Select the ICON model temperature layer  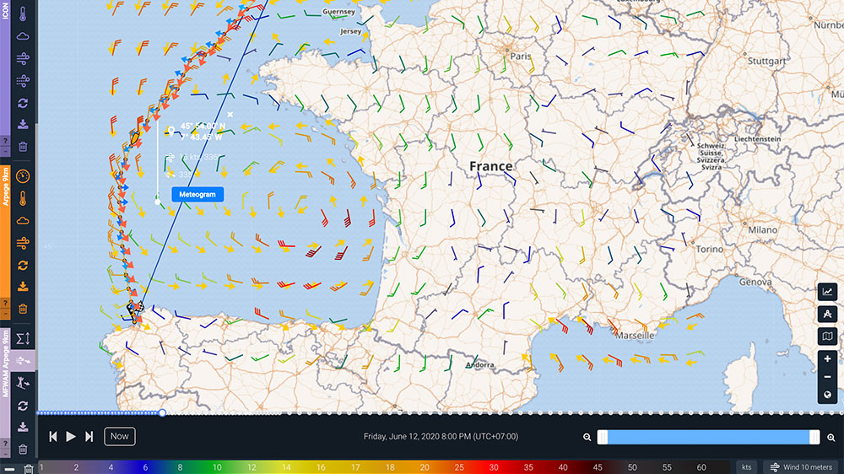tap(23, 14)
